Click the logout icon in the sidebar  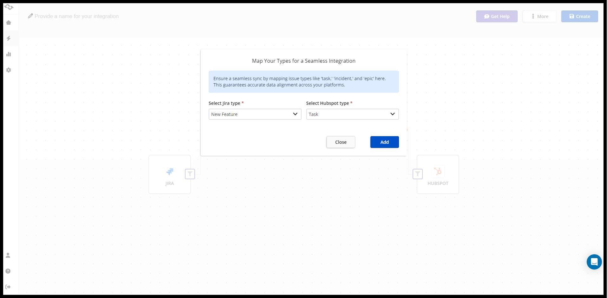[x=8, y=287]
